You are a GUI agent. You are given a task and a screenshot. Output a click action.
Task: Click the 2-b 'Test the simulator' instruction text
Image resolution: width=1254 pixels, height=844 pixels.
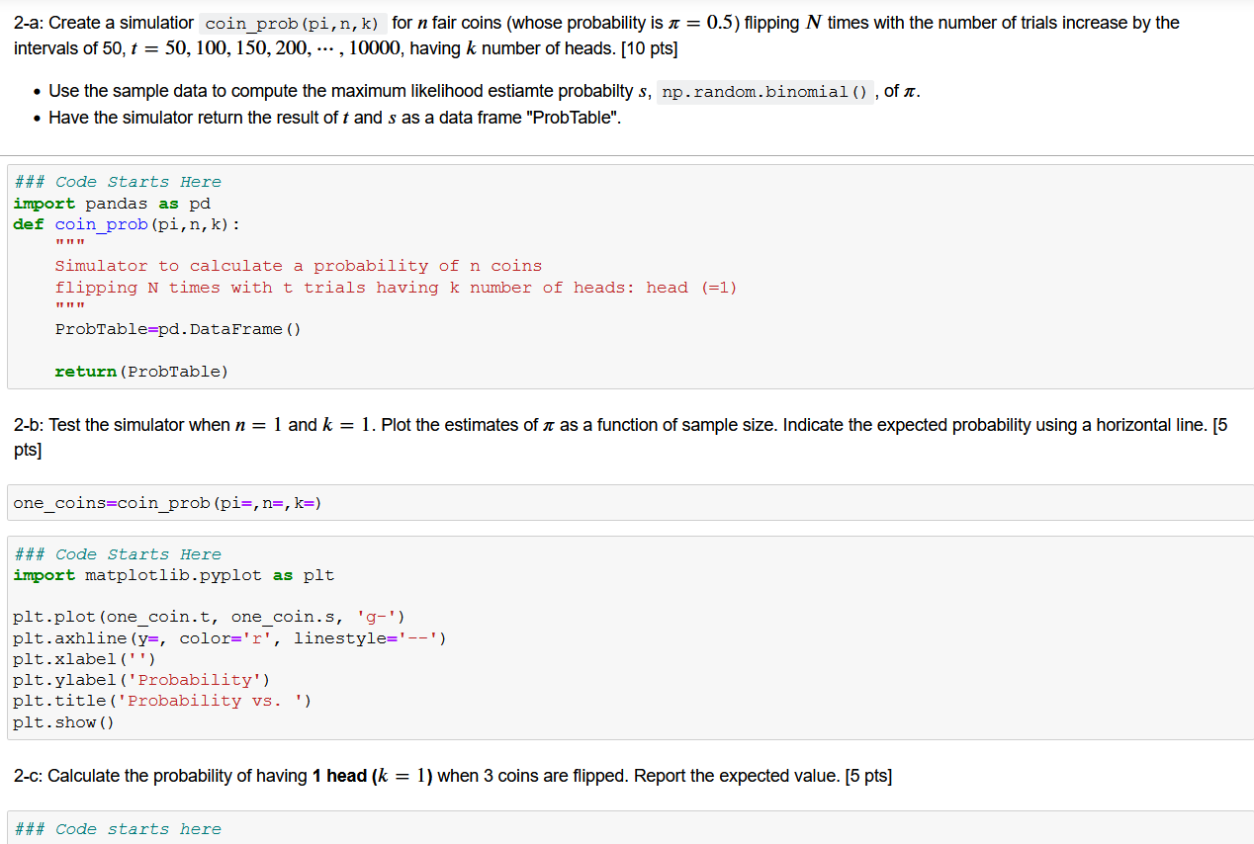tap(621, 437)
